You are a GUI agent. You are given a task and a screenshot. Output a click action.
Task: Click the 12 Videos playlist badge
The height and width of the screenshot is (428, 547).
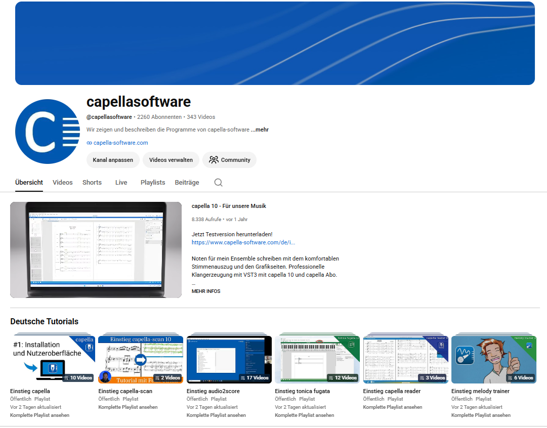(x=343, y=378)
